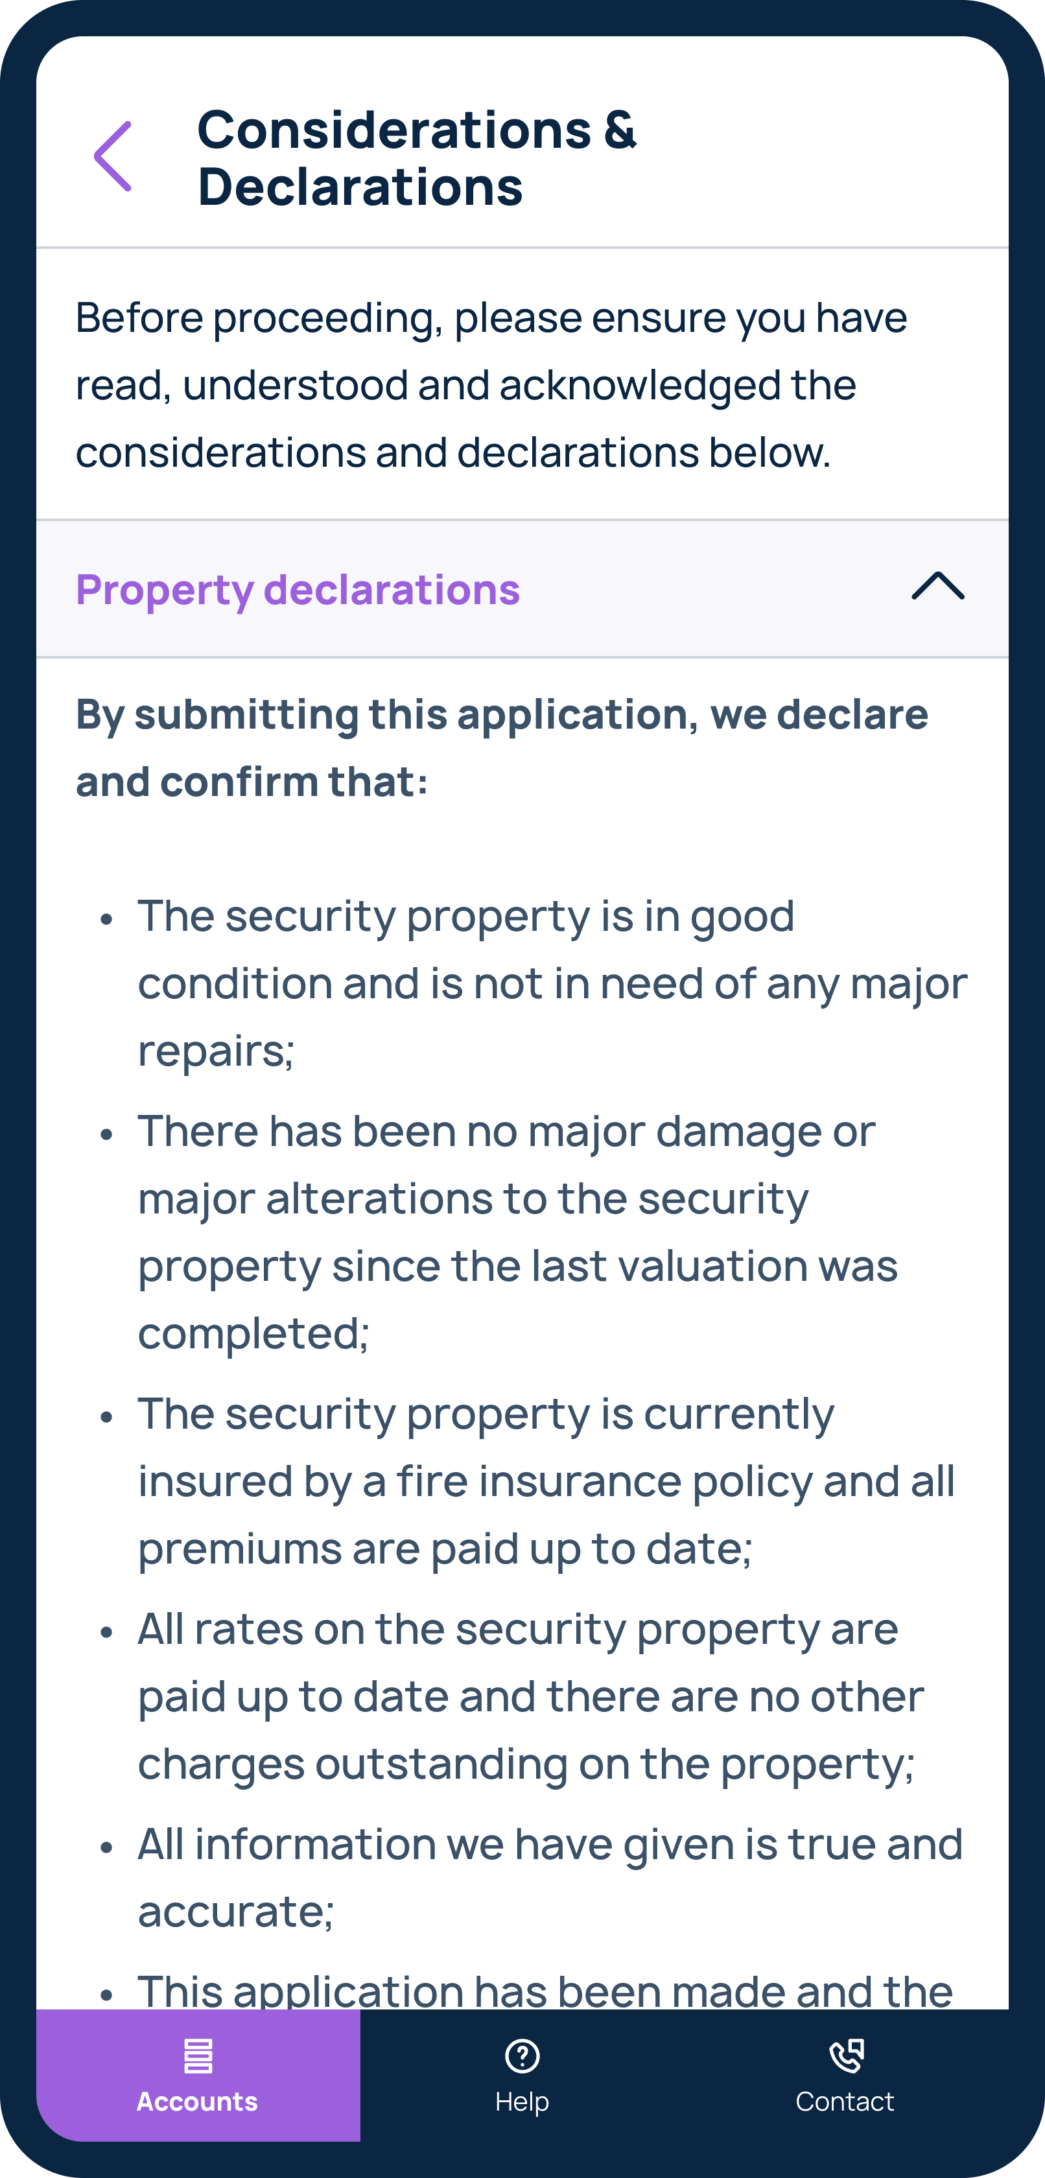Switch to the Accounts tab label

tap(198, 2101)
